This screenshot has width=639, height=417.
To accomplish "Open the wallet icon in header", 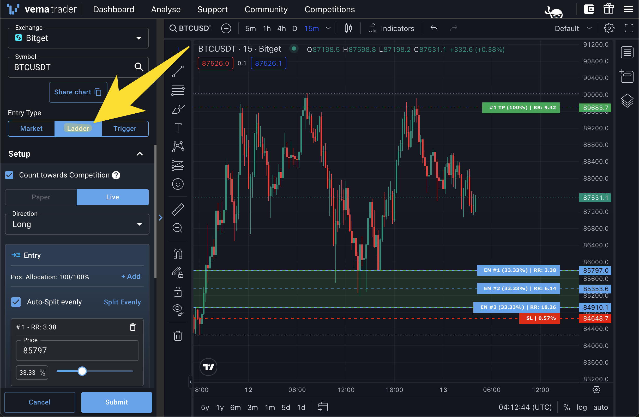I will (x=589, y=9).
